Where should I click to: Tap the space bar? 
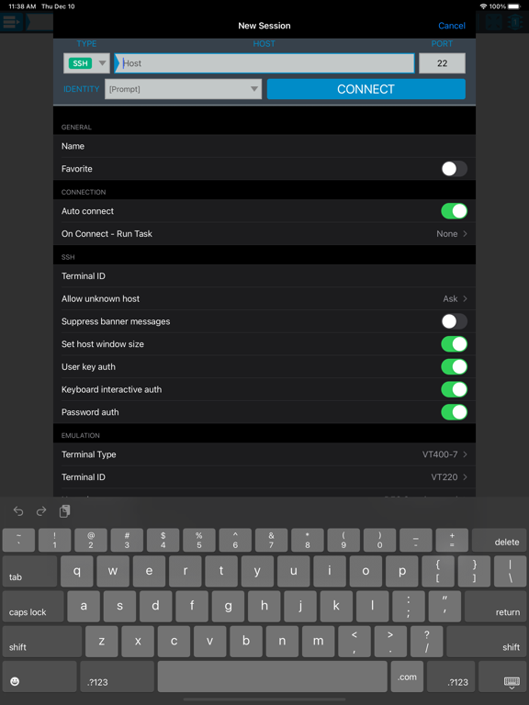click(x=272, y=677)
